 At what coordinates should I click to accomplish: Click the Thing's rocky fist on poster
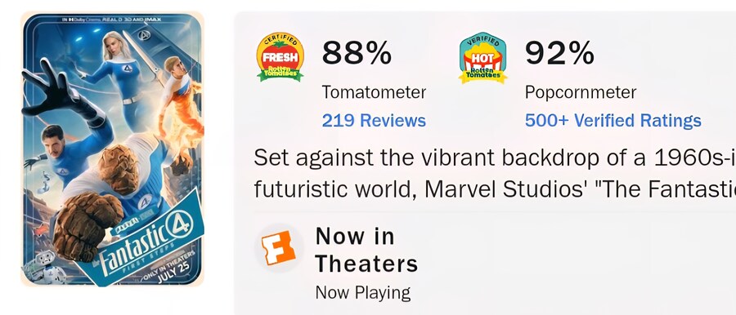[86, 225]
